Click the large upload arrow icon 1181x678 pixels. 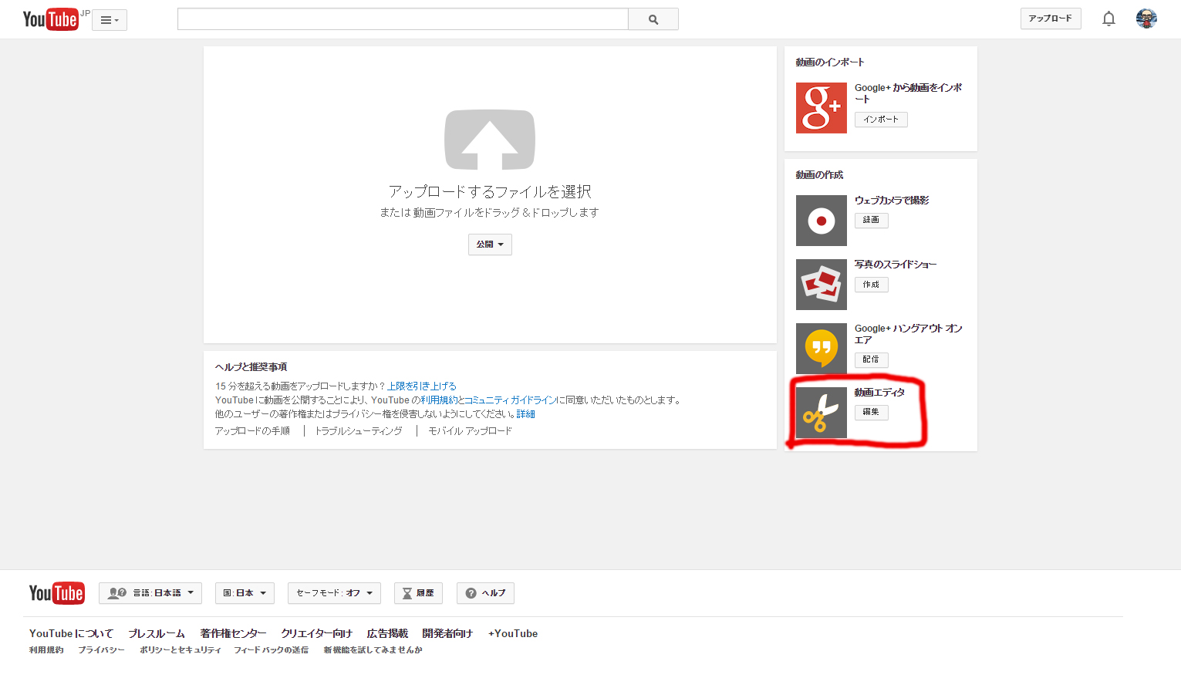(490, 140)
